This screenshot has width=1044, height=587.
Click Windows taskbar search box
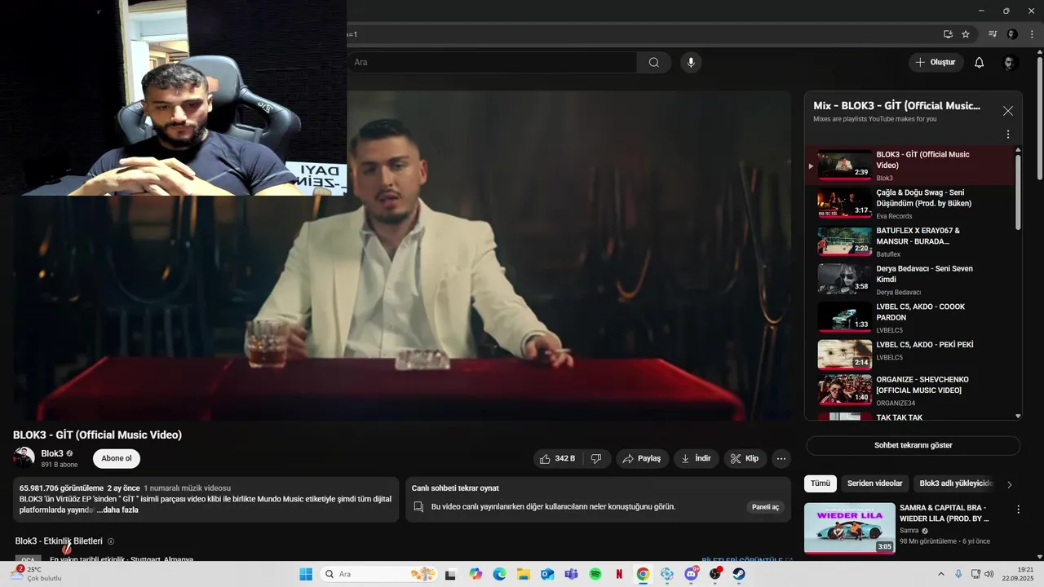coord(377,574)
